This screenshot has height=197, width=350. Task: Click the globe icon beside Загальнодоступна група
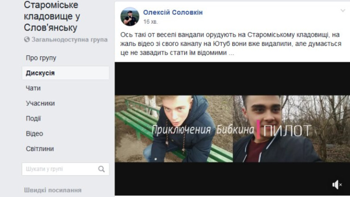click(x=27, y=39)
